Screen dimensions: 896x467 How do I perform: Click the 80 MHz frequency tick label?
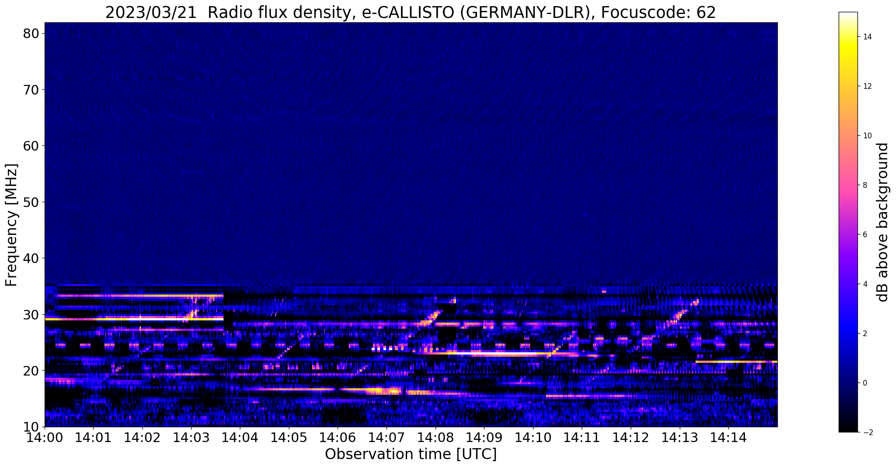tap(31, 33)
